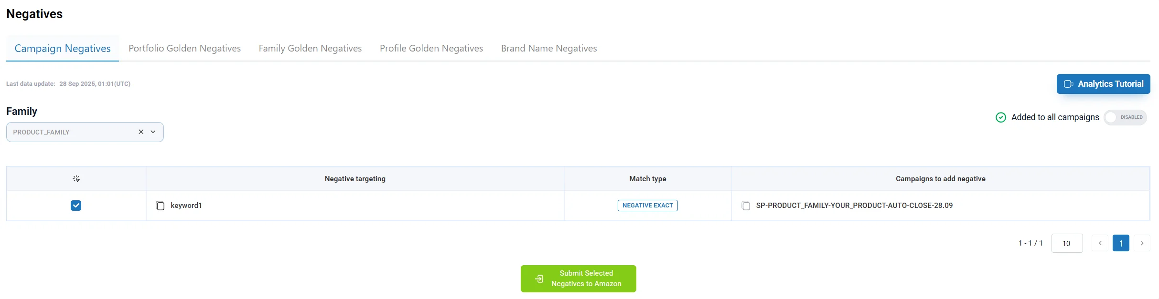Toggle Added to all campaigns switch

[1126, 117]
